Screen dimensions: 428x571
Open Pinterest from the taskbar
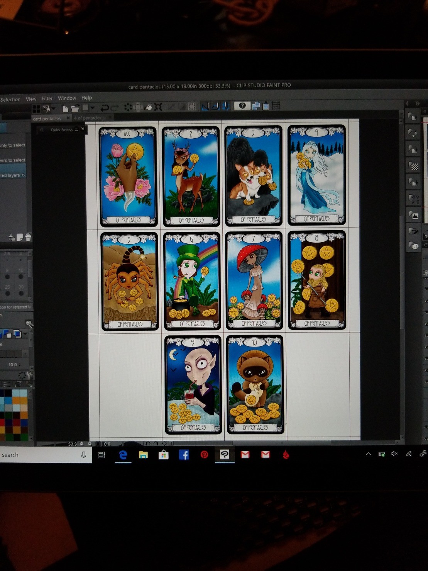(204, 455)
